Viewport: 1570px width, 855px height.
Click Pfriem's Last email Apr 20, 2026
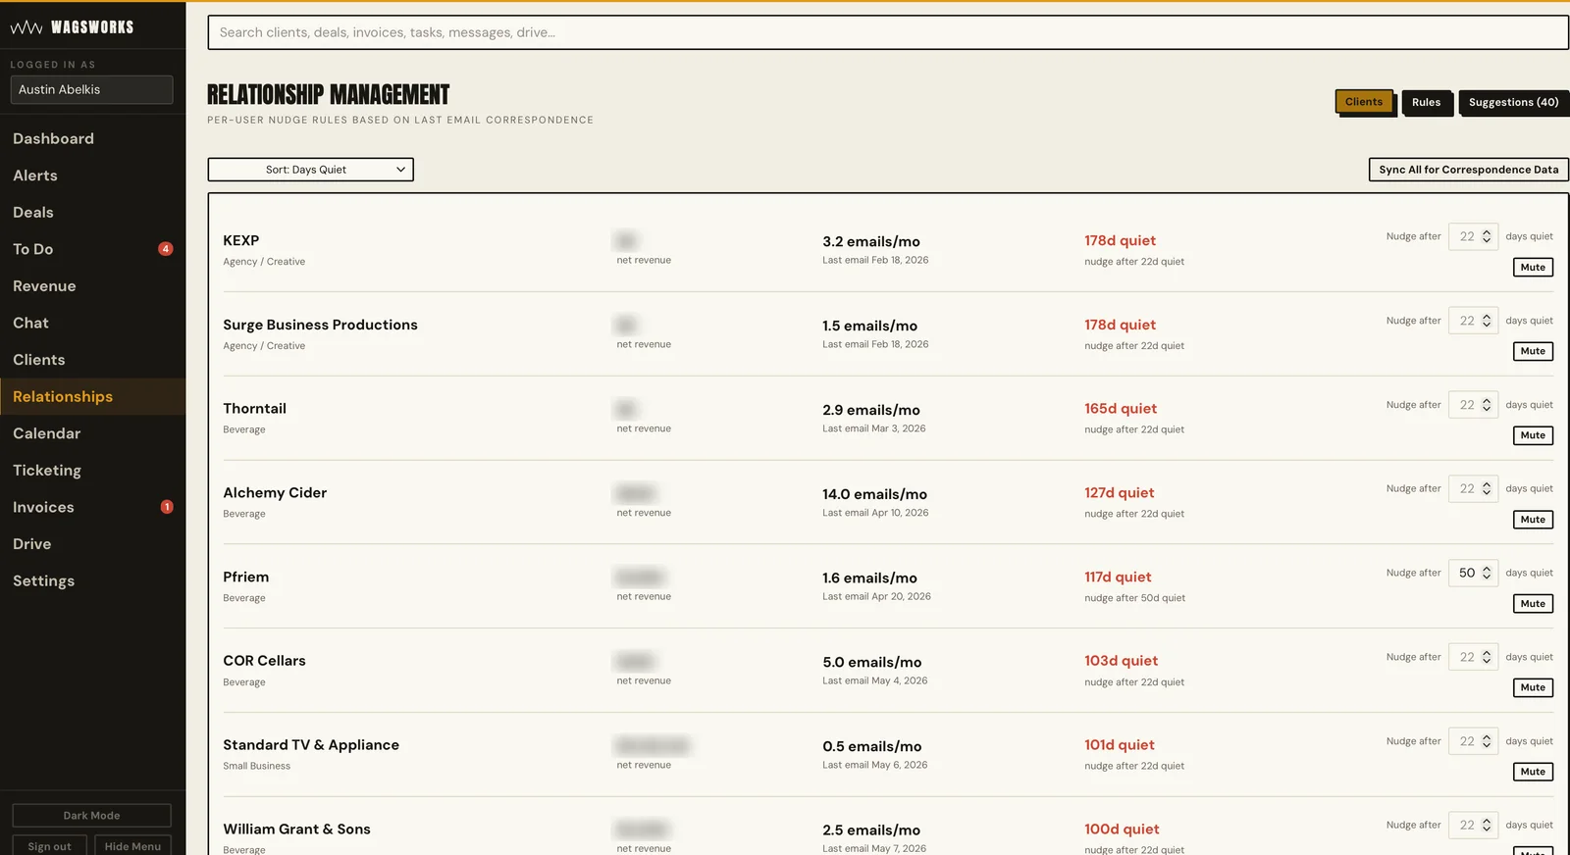point(877,597)
